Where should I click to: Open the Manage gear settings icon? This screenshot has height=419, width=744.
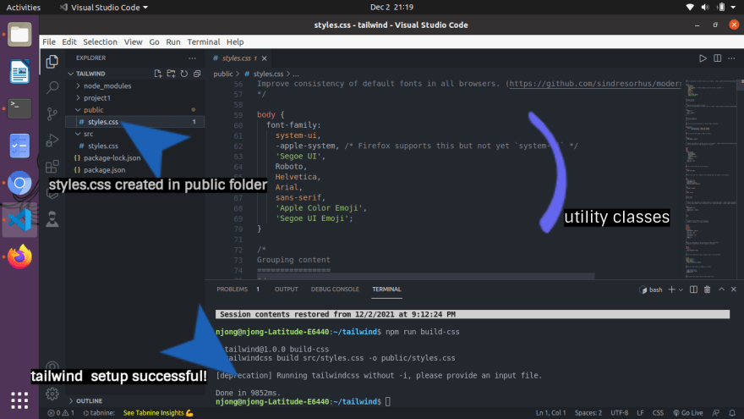click(x=52, y=394)
